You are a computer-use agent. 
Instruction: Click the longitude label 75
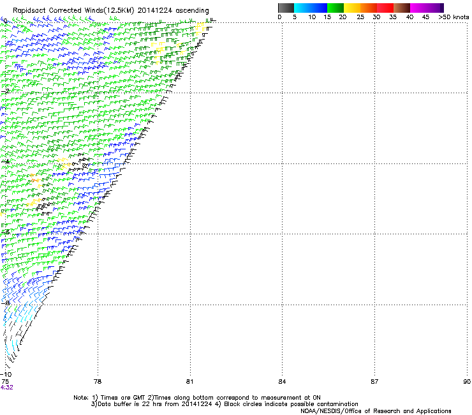(x=5, y=382)
